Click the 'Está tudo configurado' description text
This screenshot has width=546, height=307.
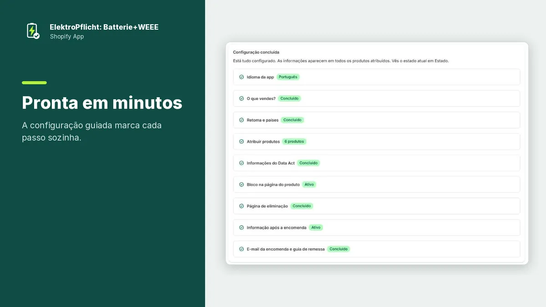341,61
